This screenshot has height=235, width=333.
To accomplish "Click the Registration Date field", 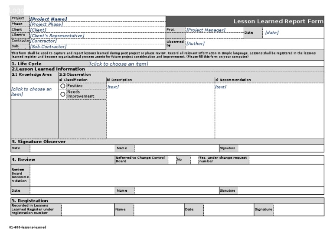I will [229, 209].
